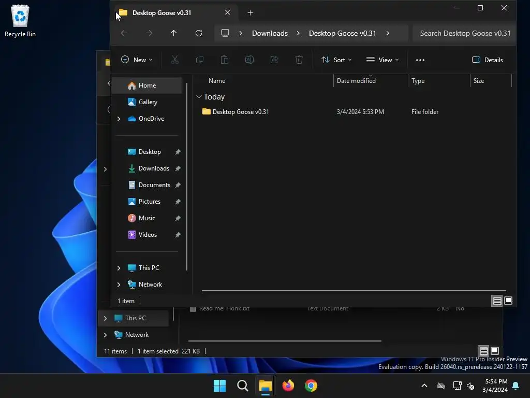Viewport: 530px width, 398px height.
Task: Go up one folder level arrow
Action: click(x=174, y=33)
